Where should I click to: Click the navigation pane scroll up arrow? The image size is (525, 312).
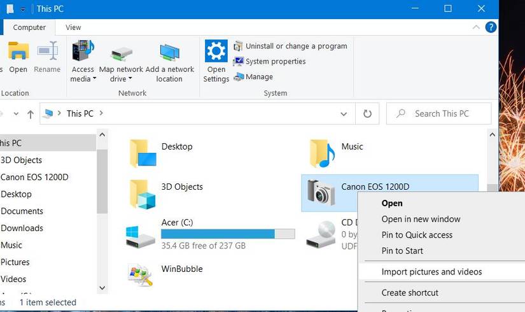coord(102,135)
